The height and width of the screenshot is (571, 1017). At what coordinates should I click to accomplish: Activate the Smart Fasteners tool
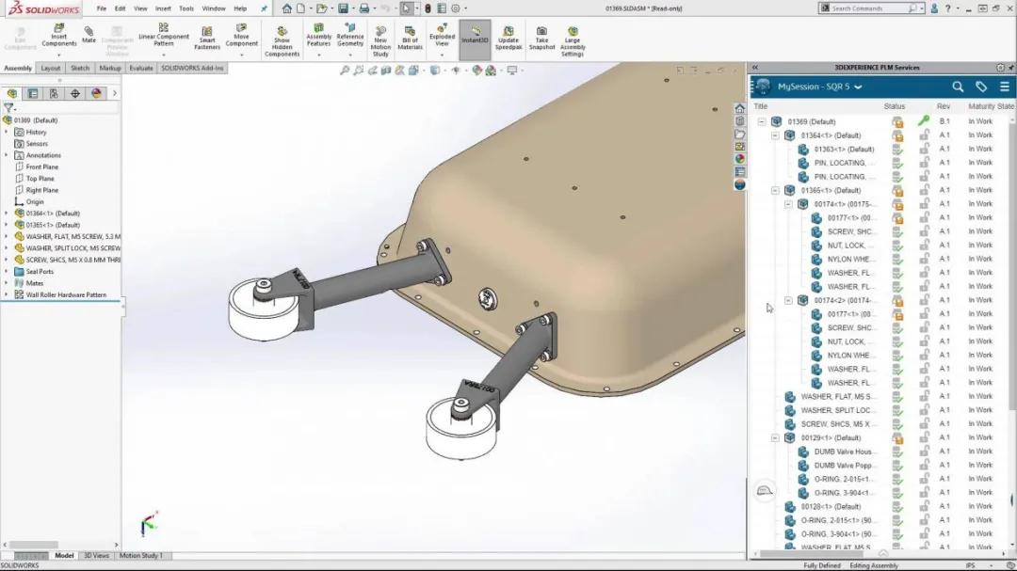coord(206,36)
